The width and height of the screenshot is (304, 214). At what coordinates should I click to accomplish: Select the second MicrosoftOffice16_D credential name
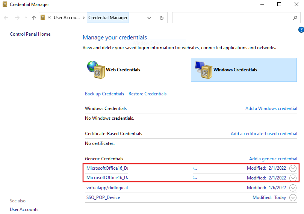click(107, 178)
